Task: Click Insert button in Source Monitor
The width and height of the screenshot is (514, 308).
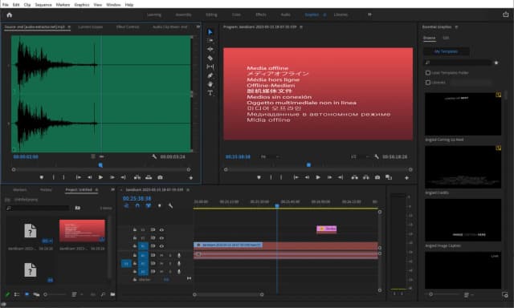Action: 137,177
